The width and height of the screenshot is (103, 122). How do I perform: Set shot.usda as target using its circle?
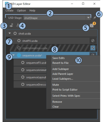click(x=15, y=33)
